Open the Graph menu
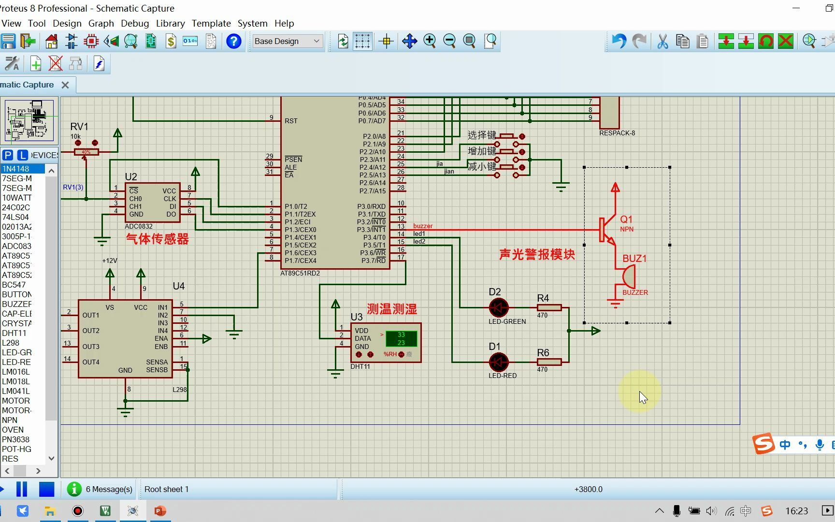This screenshot has height=522, width=835. (x=101, y=23)
